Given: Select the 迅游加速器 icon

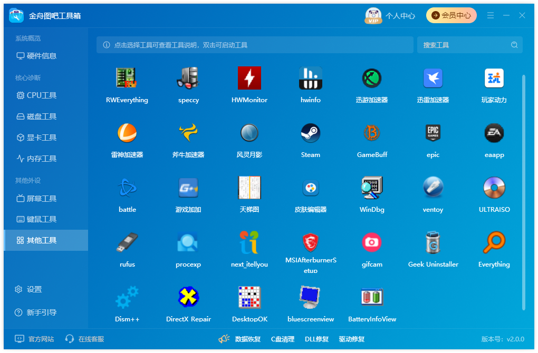Looking at the screenshot, I should click(x=372, y=78).
